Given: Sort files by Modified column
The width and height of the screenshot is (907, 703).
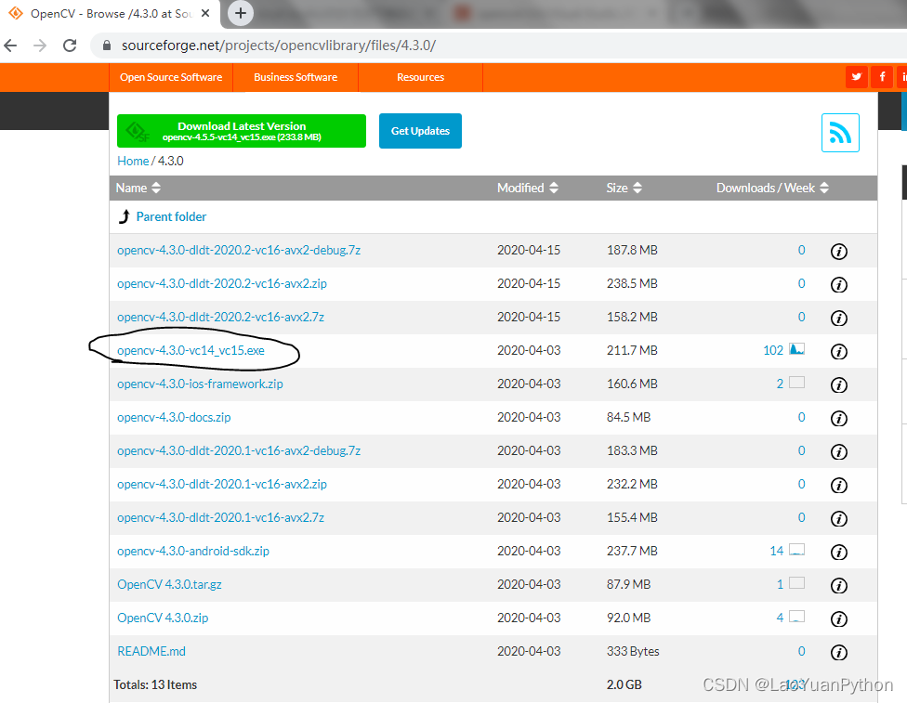Looking at the screenshot, I should click(528, 188).
